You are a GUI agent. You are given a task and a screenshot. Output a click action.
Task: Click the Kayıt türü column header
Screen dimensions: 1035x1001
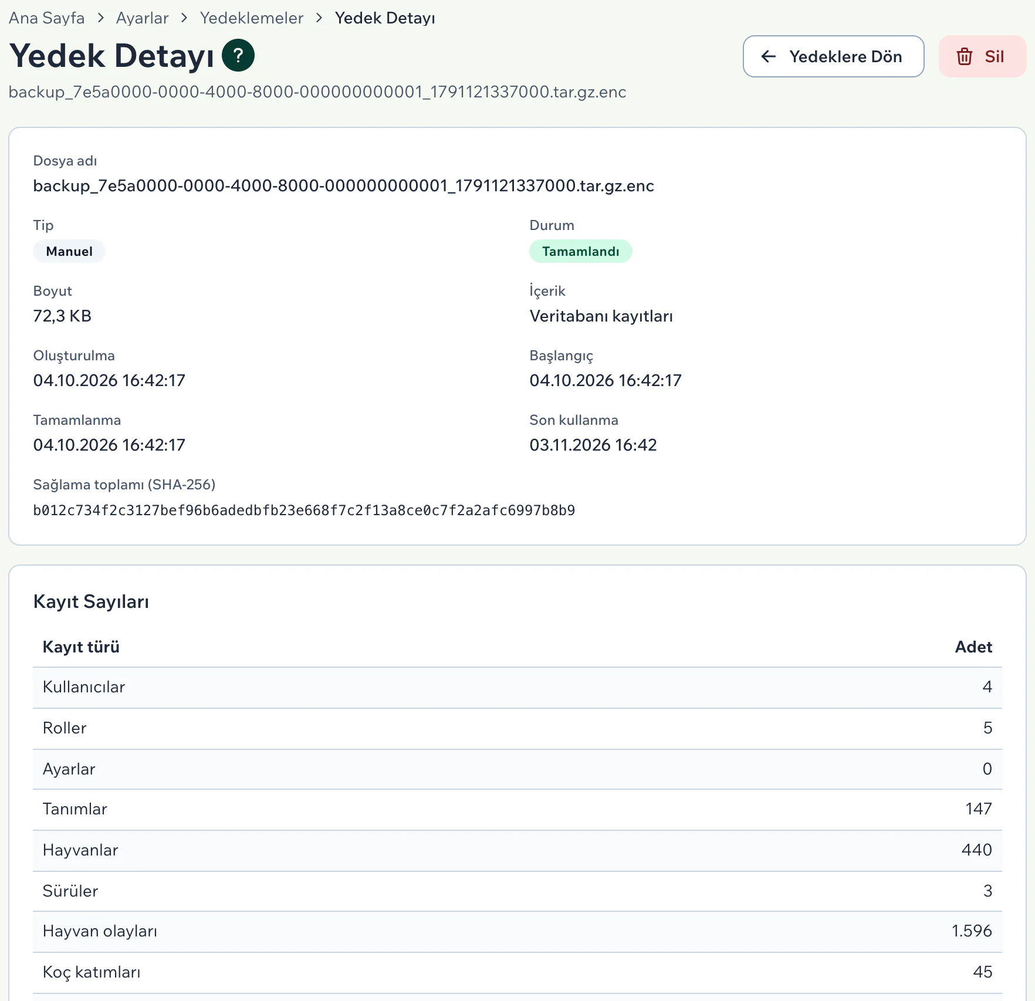pyautogui.click(x=81, y=647)
